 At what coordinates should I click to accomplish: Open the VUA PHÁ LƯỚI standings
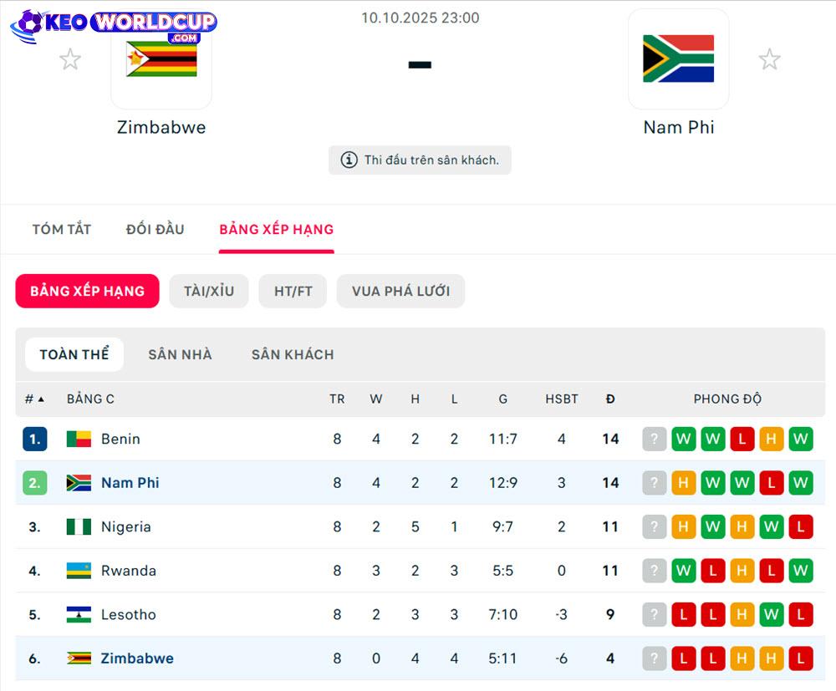pos(400,291)
